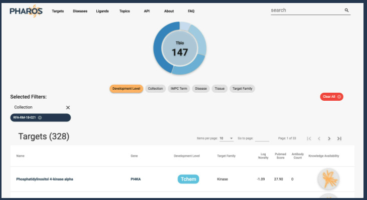
Task: Click the Kinase target family cell
Action: (x=222, y=179)
